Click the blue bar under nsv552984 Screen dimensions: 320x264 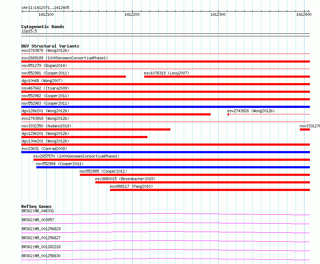pyautogui.click(x=173, y=167)
